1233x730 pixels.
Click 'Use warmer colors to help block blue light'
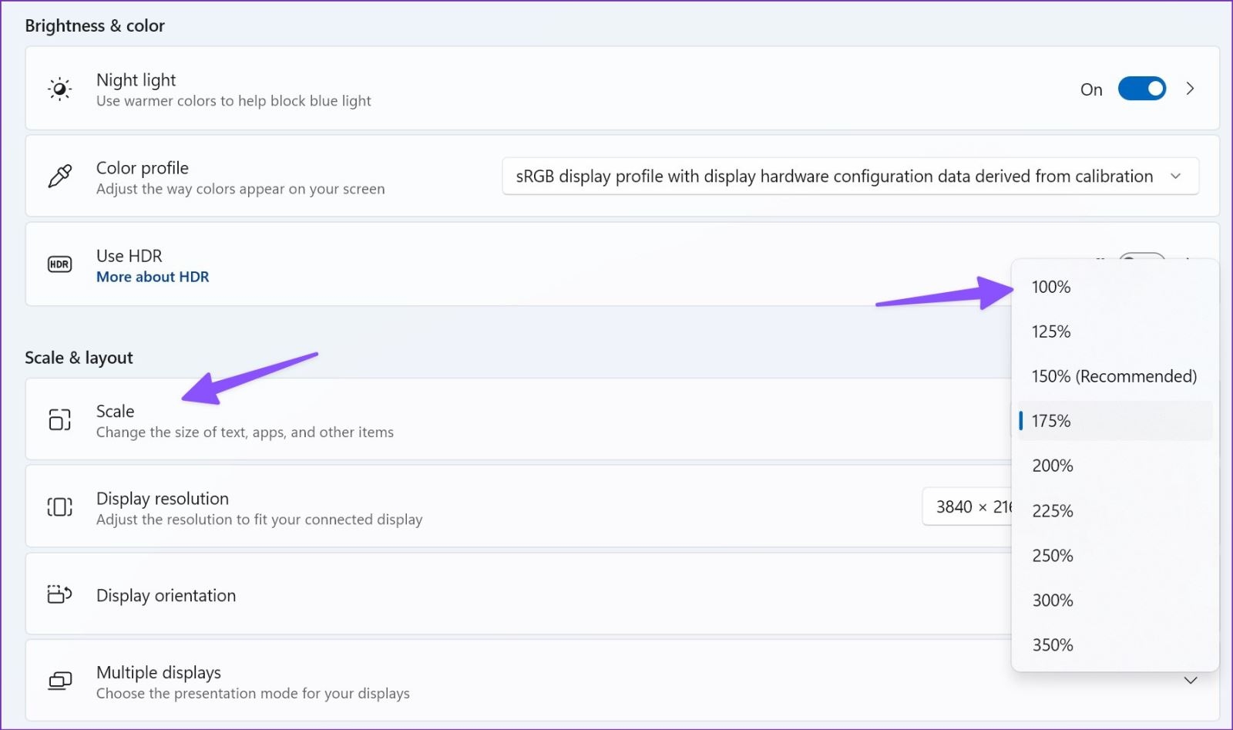(x=233, y=101)
